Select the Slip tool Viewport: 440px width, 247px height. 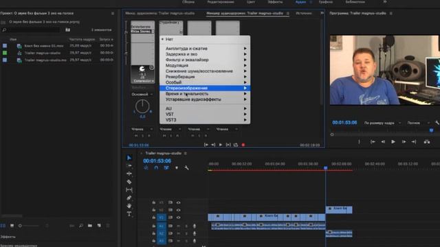(x=129, y=190)
